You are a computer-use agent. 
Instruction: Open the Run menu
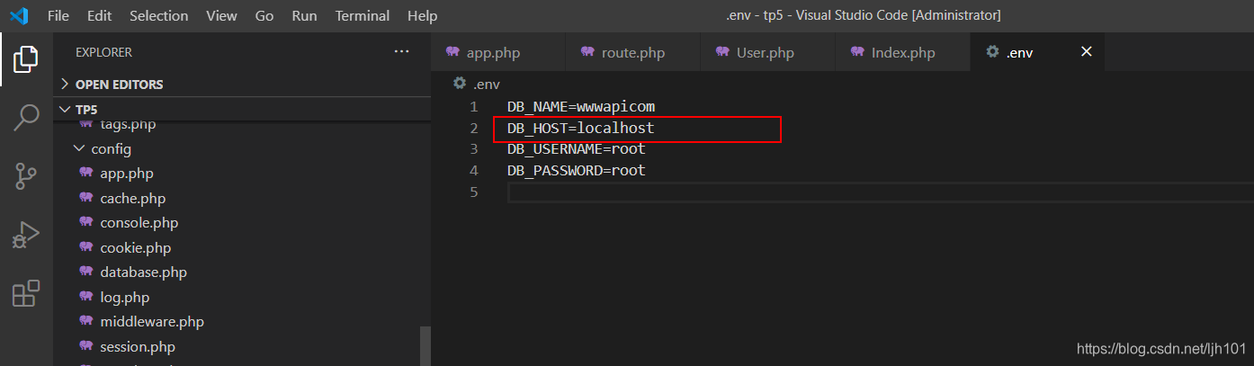tap(304, 16)
